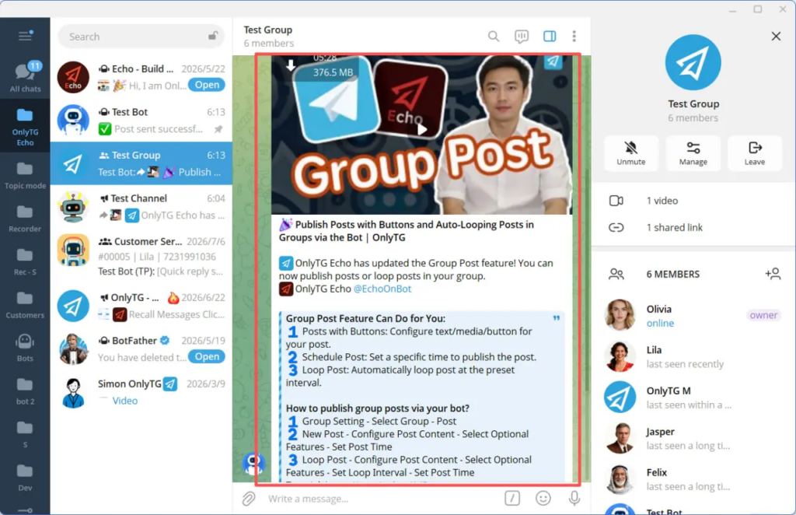Record a voice message with microphone
This screenshot has height=515, width=796.
coord(574,498)
